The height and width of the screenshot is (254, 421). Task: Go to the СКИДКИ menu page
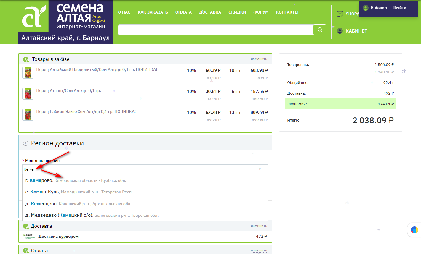[237, 12]
